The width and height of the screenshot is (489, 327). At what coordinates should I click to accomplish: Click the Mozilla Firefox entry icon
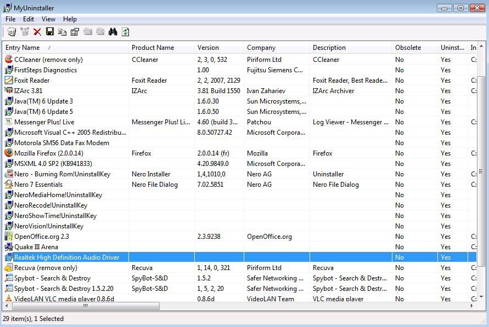coord(9,153)
